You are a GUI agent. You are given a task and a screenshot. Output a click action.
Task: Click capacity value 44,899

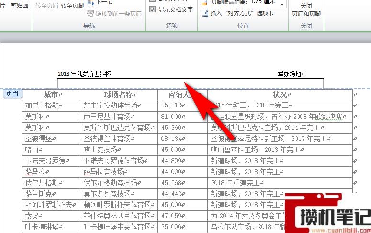pyautogui.click(x=171, y=161)
